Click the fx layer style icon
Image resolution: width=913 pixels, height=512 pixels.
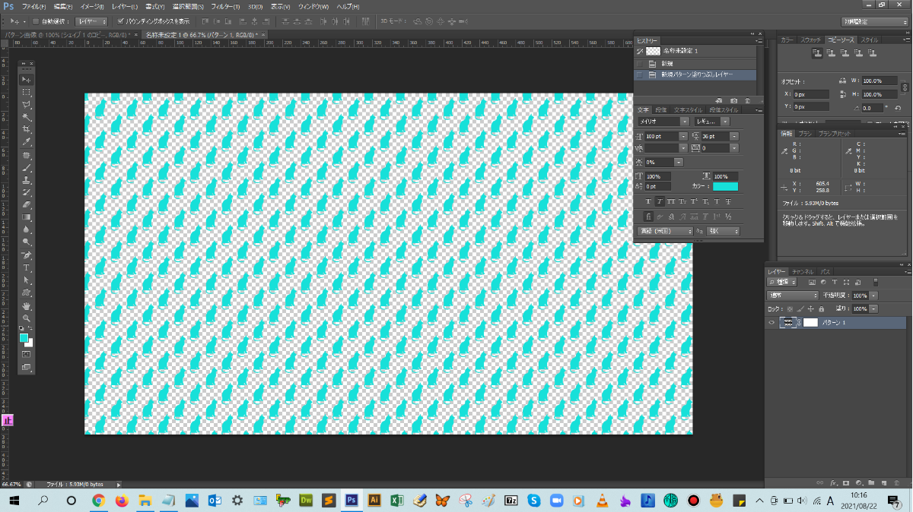click(x=834, y=483)
